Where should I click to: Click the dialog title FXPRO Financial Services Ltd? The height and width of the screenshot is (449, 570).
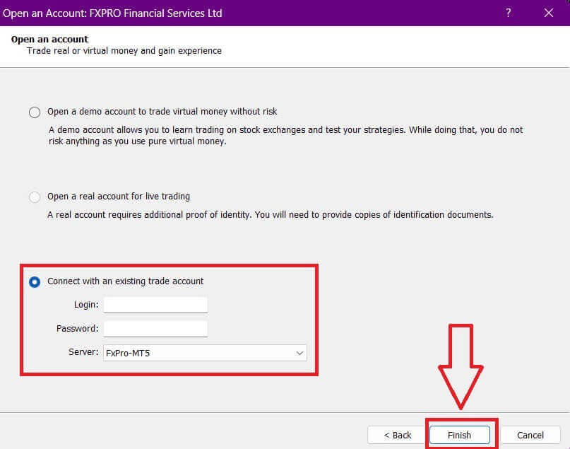(113, 13)
